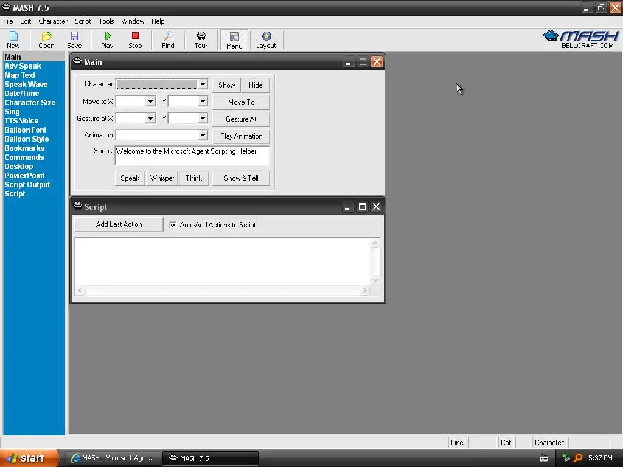Save the script using the Save icon
The height and width of the screenshot is (467, 623).
click(x=74, y=40)
